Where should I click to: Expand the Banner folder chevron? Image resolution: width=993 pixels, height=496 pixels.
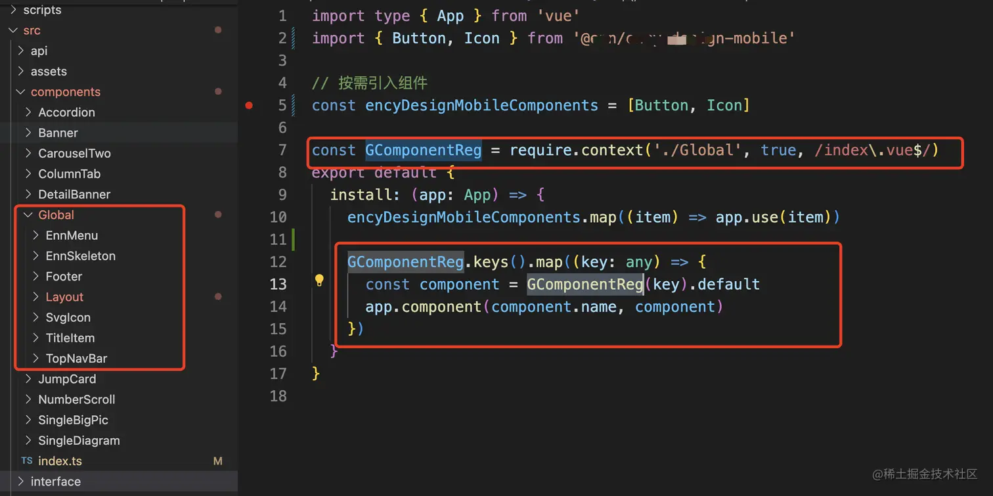coord(28,133)
